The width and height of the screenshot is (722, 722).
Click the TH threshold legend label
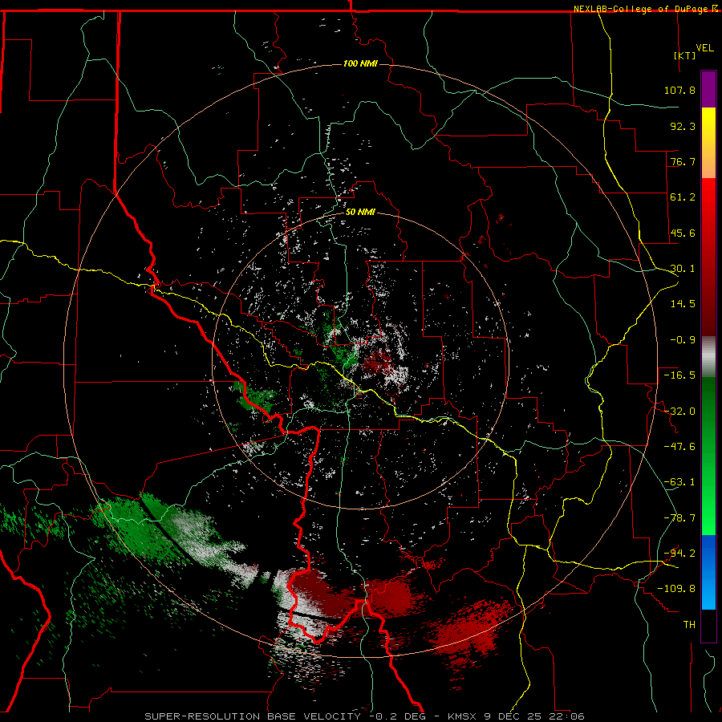coord(689,625)
